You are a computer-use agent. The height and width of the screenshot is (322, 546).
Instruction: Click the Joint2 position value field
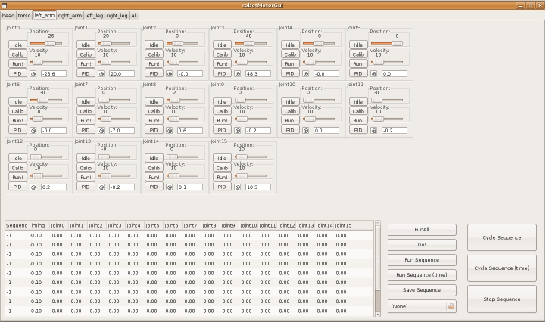(x=190, y=73)
